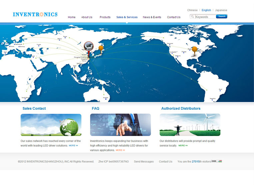Click MORE arrow under Sales Contact
This screenshot has height=185, width=254.
[73, 146]
